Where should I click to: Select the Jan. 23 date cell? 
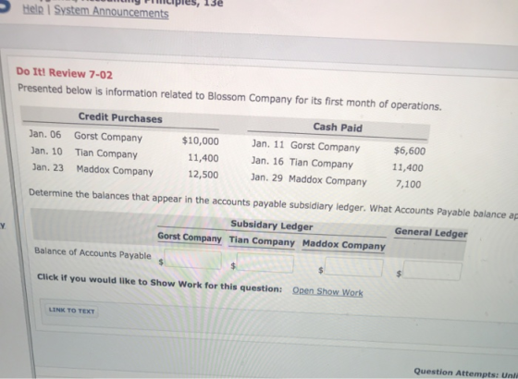48,167
